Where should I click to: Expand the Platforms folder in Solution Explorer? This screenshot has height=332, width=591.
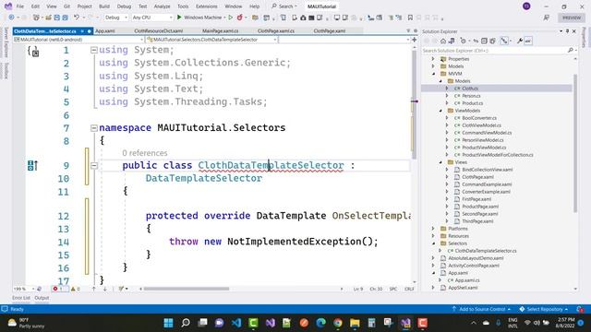click(433, 229)
